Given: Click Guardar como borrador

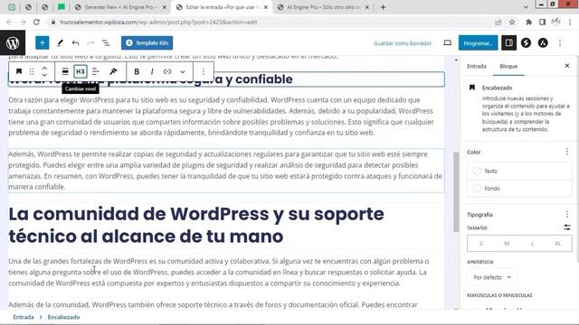Looking at the screenshot, I should 403,43.
